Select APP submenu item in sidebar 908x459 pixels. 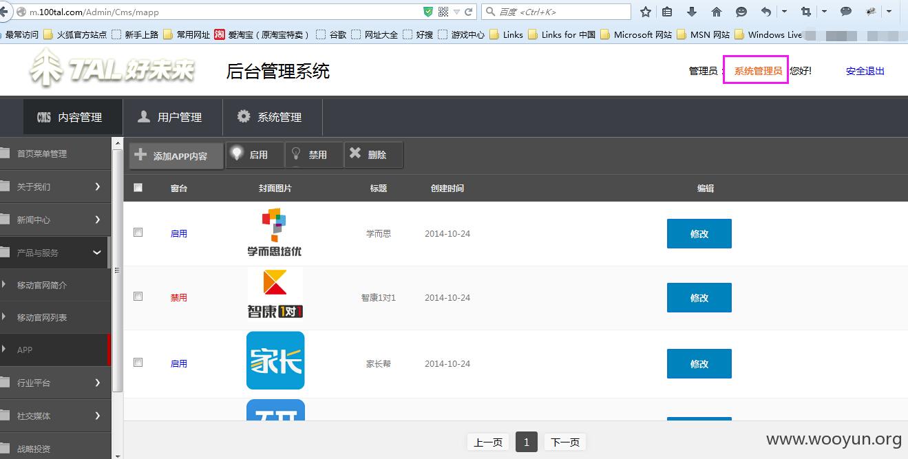pos(55,350)
